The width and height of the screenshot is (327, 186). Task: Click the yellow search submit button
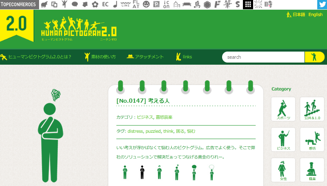click(315, 57)
